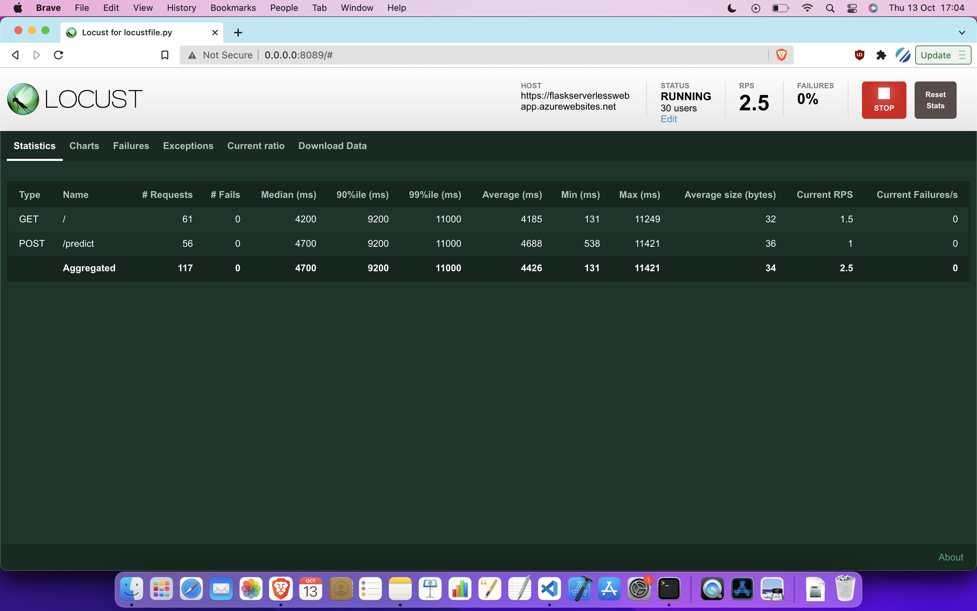Open the Extensions puzzle piece icon
This screenshot has height=611, width=977.
click(x=881, y=55)
